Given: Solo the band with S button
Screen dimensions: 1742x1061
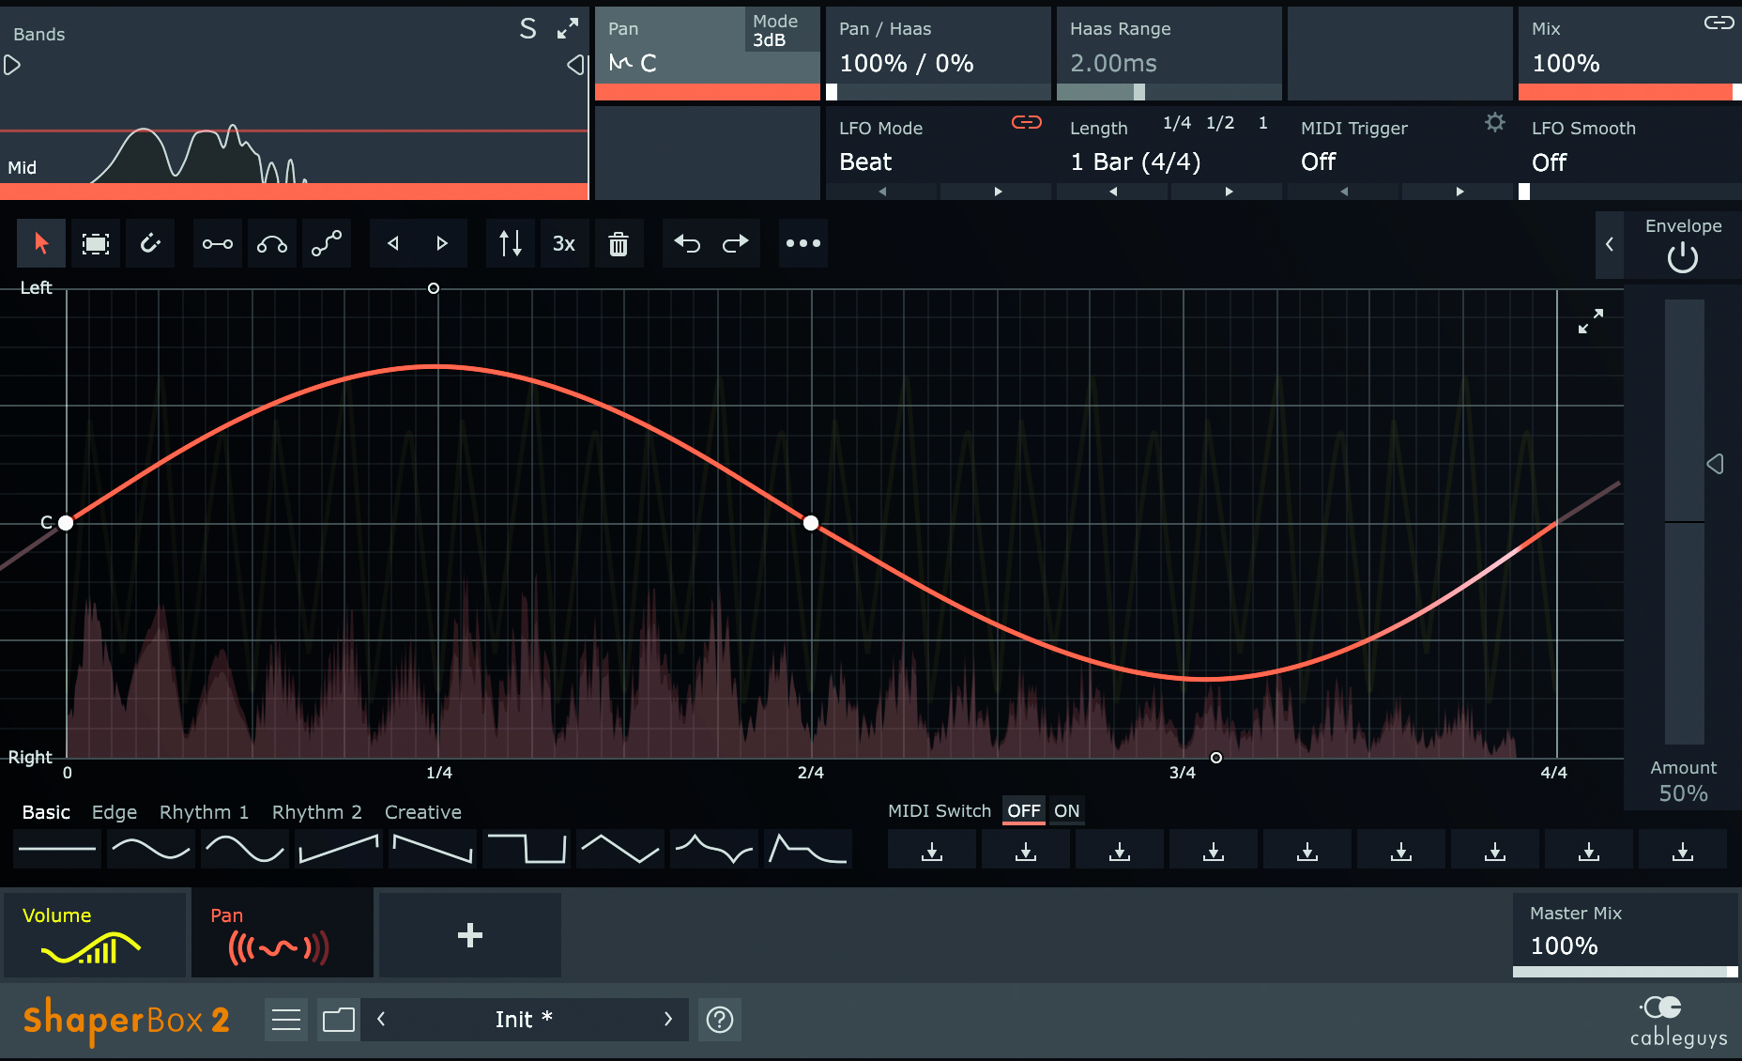Looking at the screenshot, I should coord(528,29).
